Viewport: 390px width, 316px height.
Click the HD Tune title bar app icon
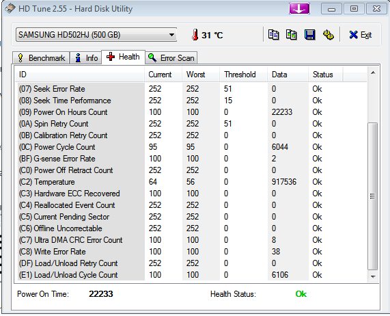pos(10,9)
